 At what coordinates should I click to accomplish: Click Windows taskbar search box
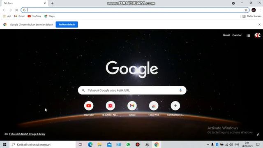click(42, 144)
